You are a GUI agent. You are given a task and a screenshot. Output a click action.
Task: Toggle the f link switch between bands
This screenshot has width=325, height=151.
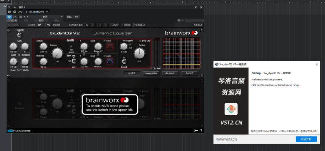click(x=84, y=54)
